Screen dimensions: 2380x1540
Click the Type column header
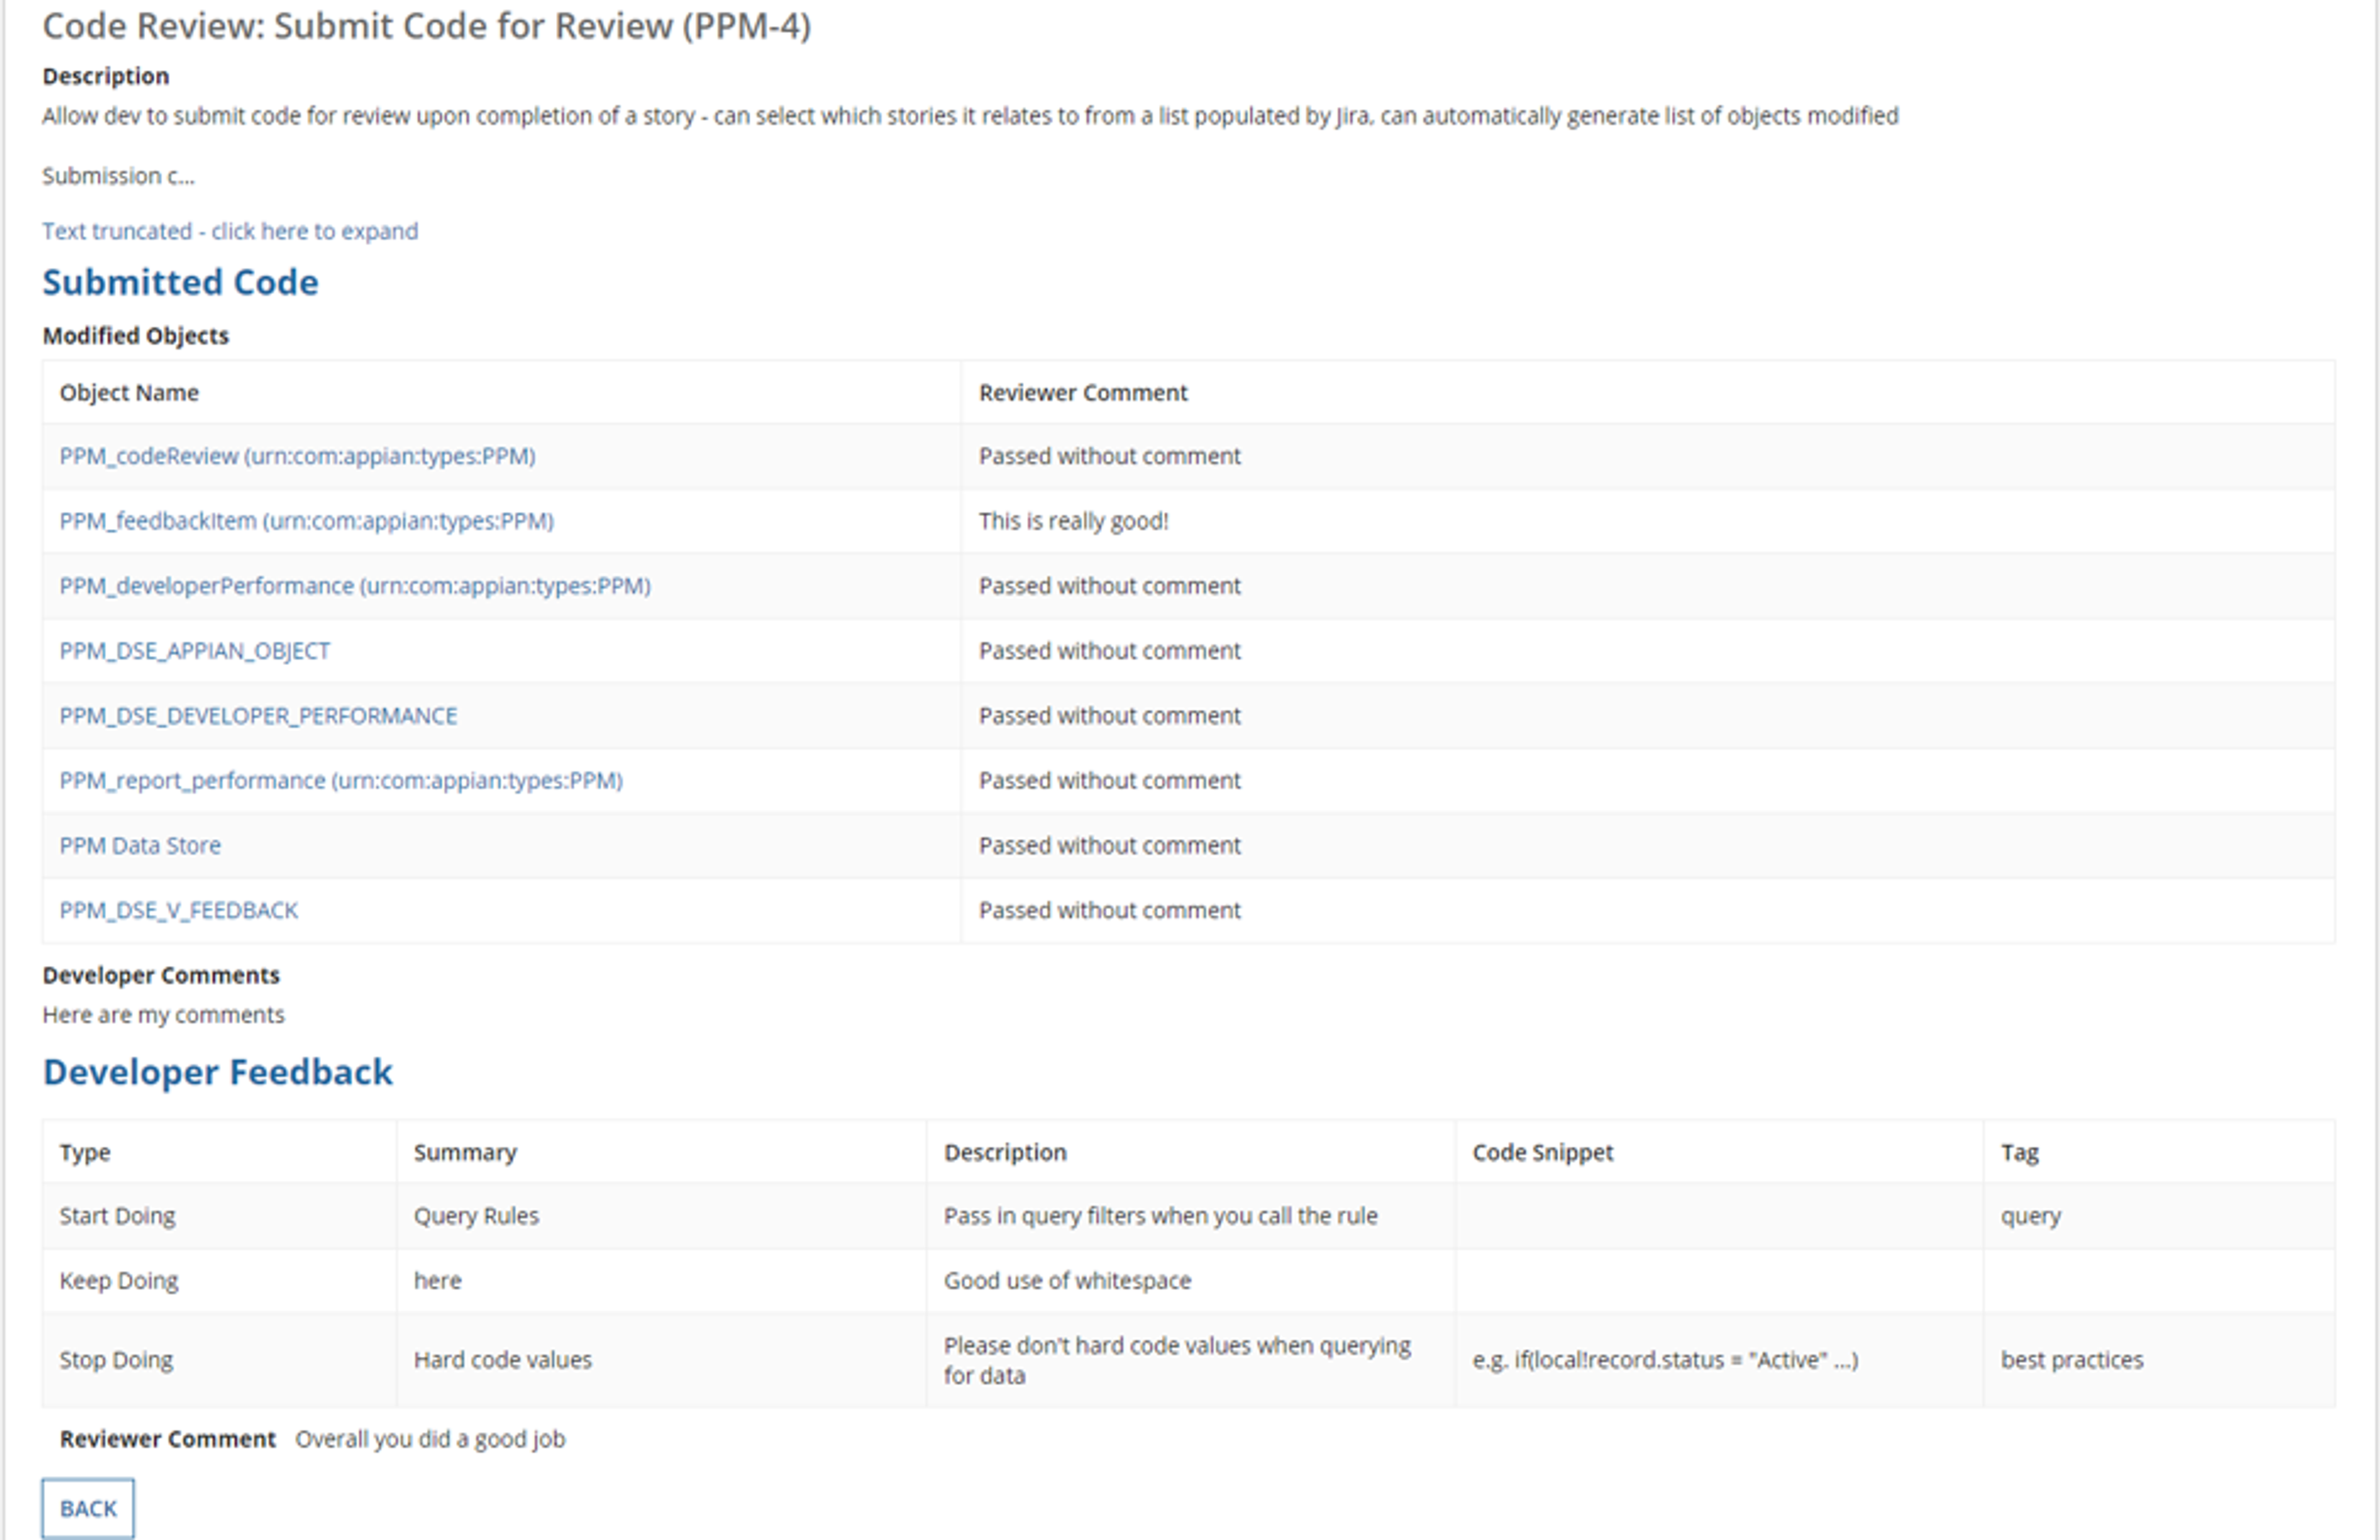click(85, 1152)
